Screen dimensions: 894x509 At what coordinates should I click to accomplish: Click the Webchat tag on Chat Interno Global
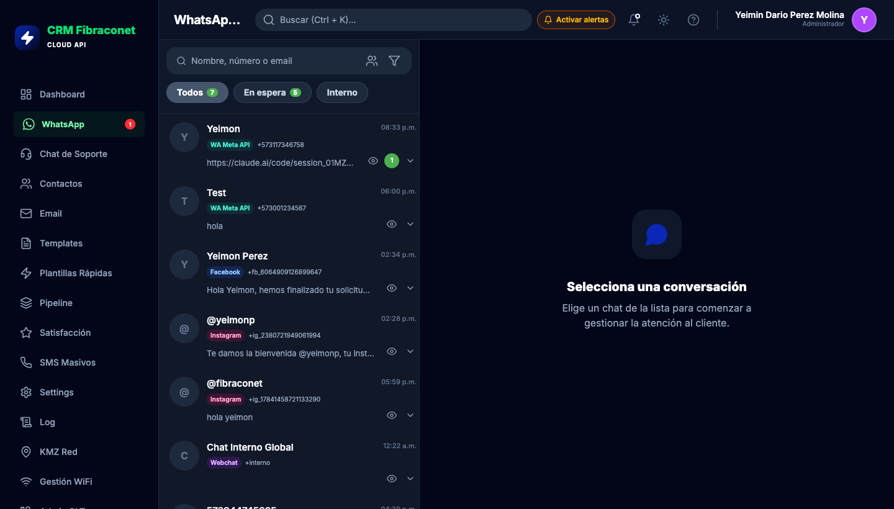pyautogui.click(x=224, y=462)
